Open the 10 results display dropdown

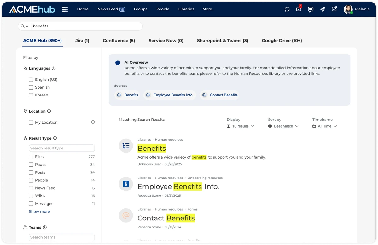coord(240,126)
